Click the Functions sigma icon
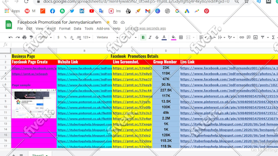 coord(273,37)
